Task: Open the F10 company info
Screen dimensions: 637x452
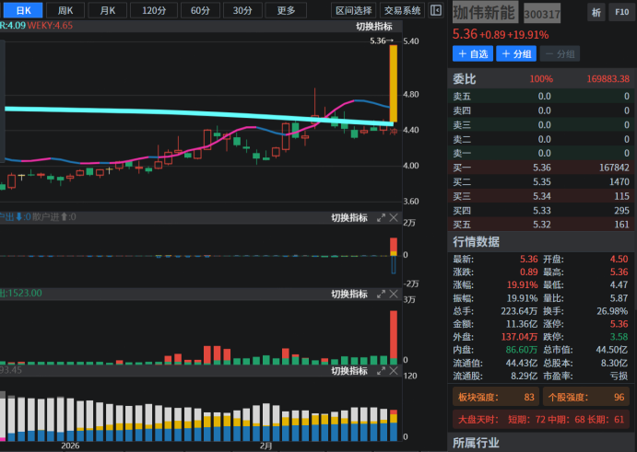Action: pos(622,12)
